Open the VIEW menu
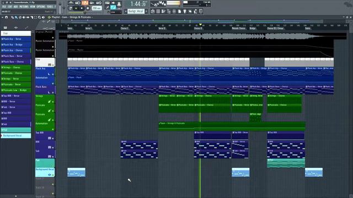This screenshot has width=353, height=198. pos(33,7)
